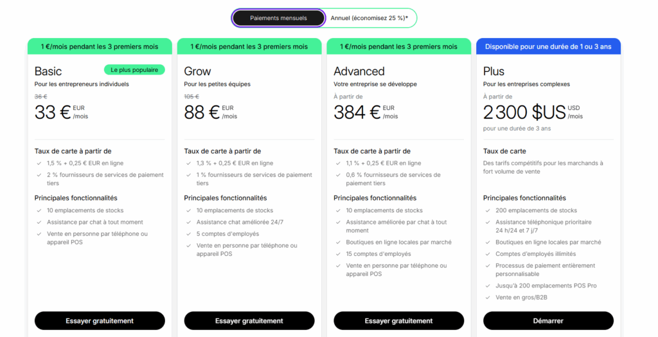Click the 2 300 $US price on Plus
Viewport: 658px width, 337px height.
point(524,112)
